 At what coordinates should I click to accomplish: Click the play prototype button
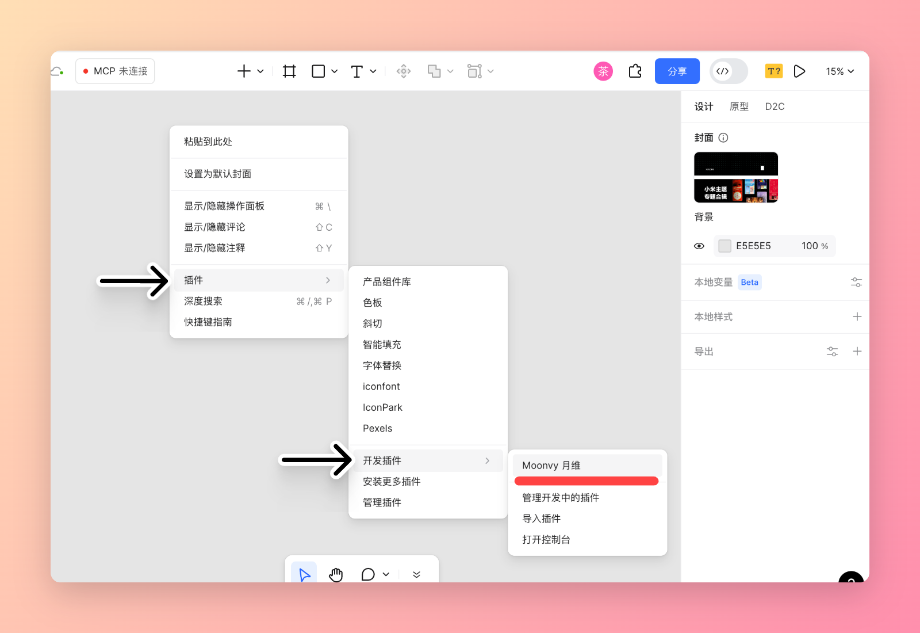799,71
